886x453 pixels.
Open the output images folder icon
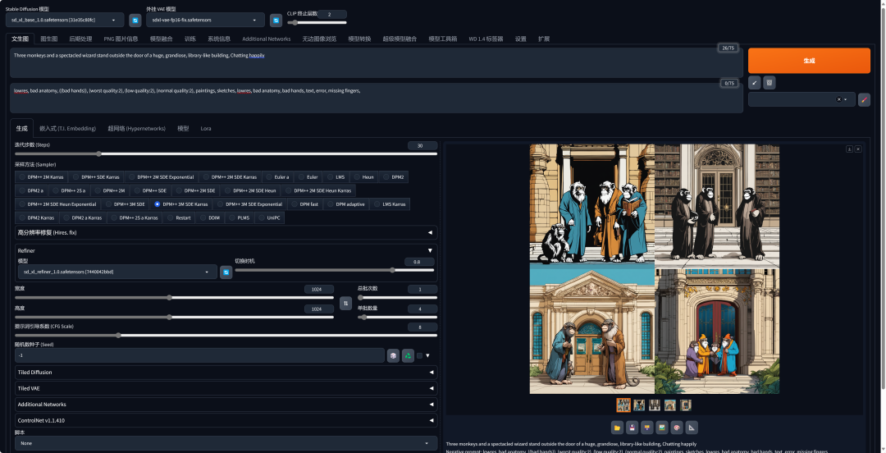click(617, 427)
